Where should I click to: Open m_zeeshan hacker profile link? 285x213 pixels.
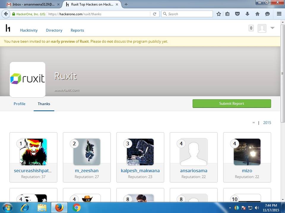[87, 171]
